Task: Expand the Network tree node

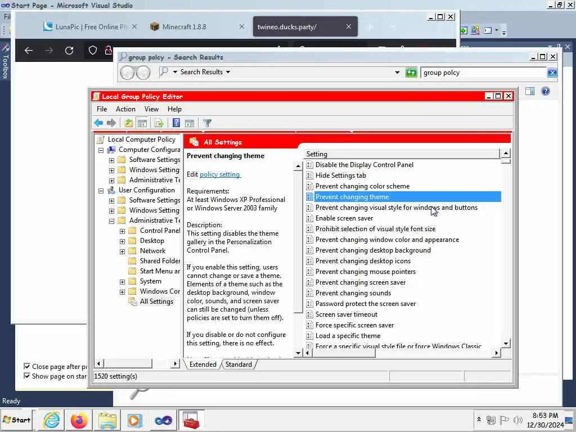Action: 122,251
